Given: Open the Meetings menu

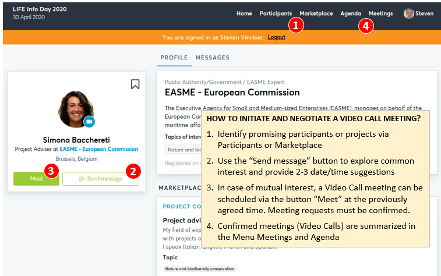Looking at the screenshot, I should coord(380,13).
